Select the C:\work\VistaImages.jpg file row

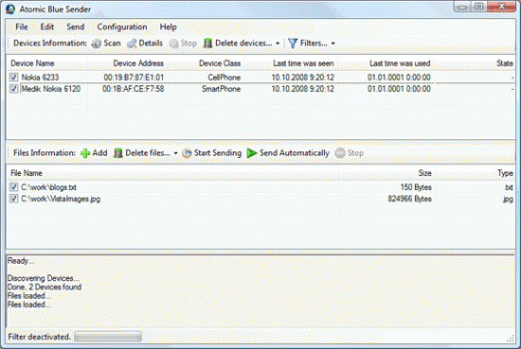click(x=260, y=199)
